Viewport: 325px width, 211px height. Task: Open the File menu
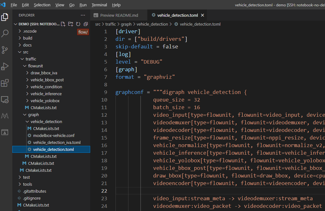[14, 5]
